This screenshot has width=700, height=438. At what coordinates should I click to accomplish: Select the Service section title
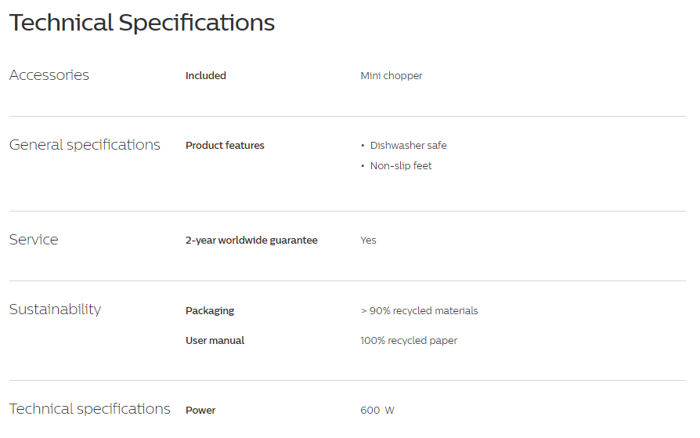(x=34, y=240)
